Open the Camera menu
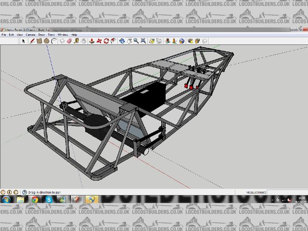The image size is (308, 231). tap(30, 35)
